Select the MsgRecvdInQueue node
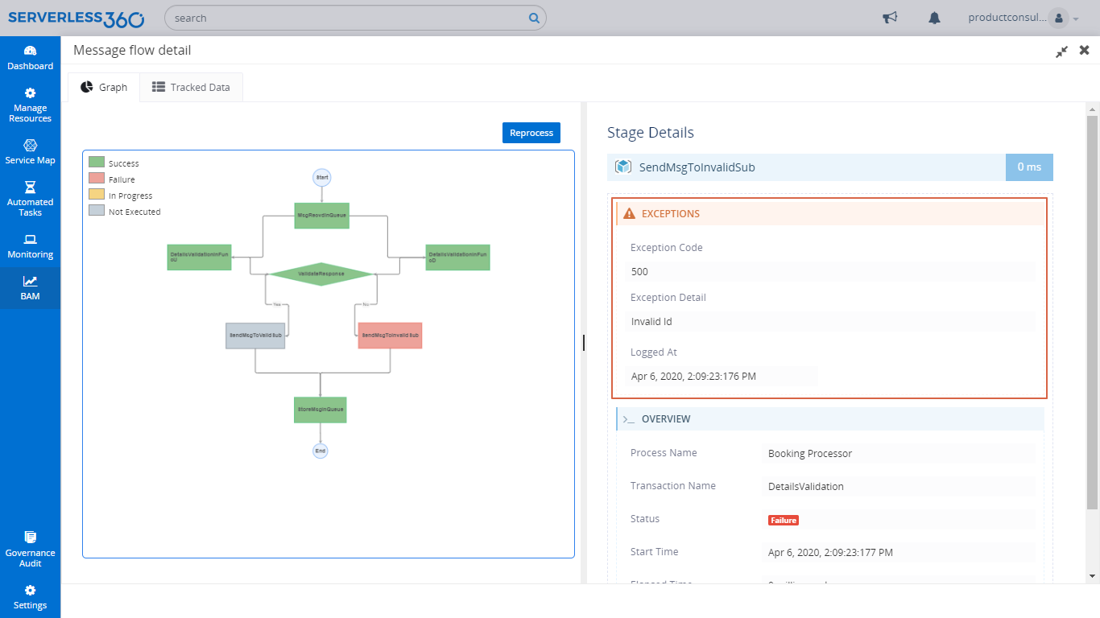The height and width of the screenshot is (618, 1100). point(321,216)
